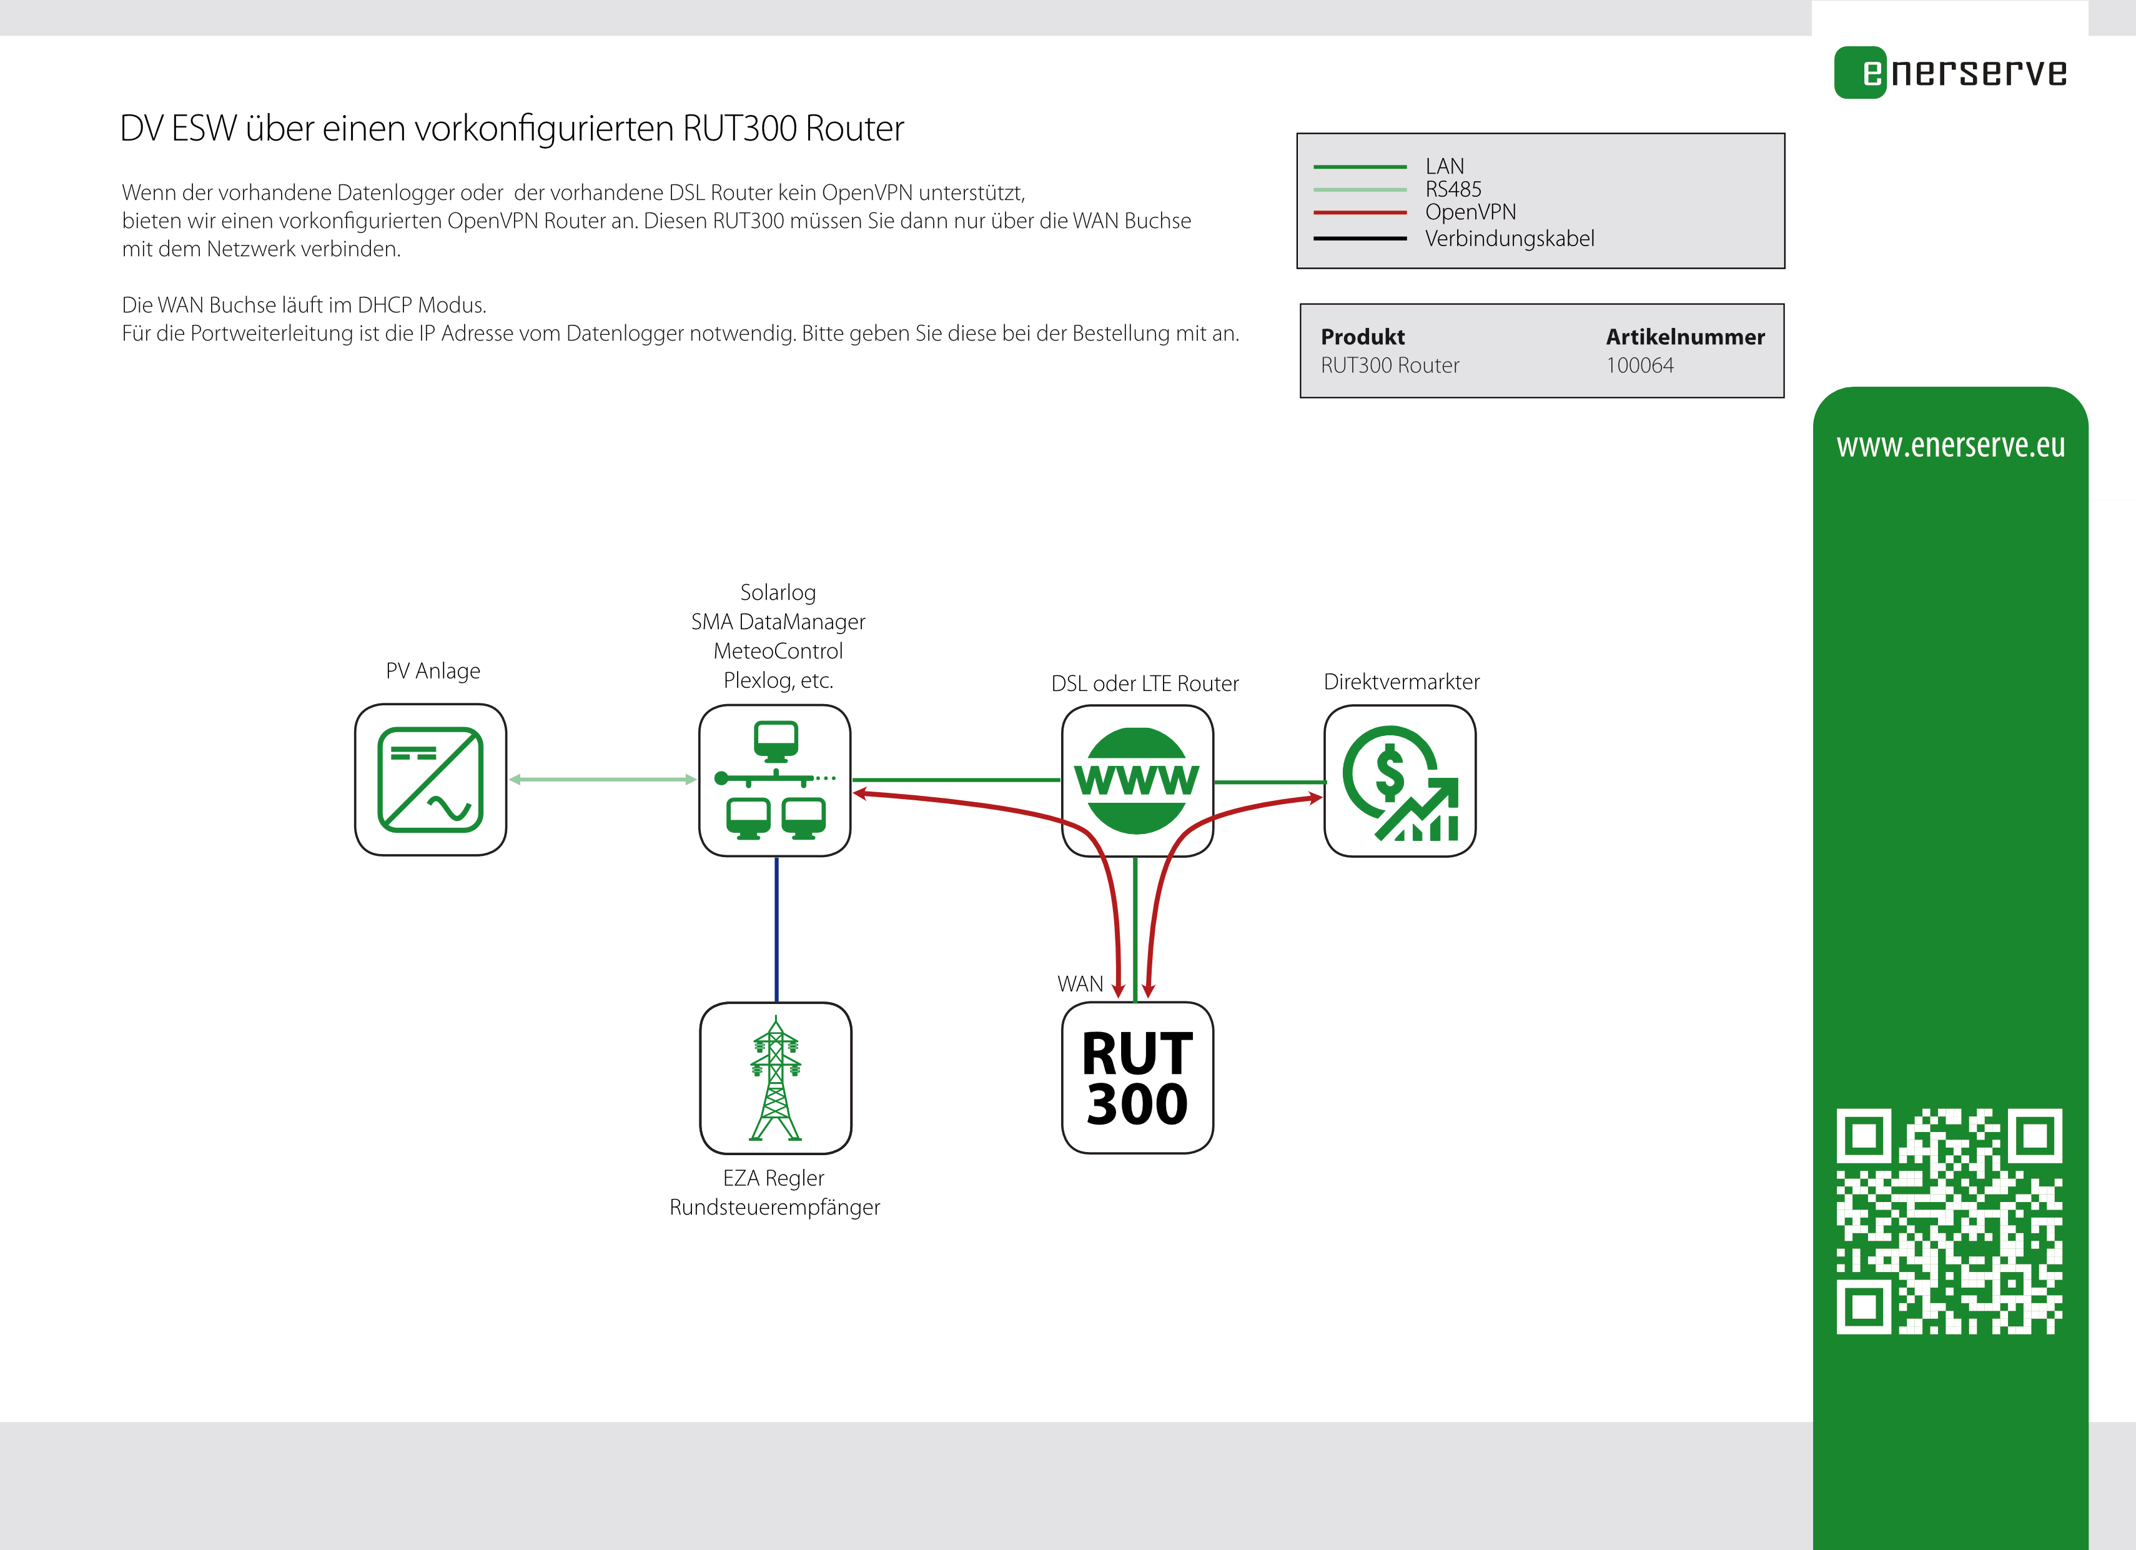2136x1550 pixels.
Task: Toggle the OpenVPN legend entry
Action: (1359, 213)
